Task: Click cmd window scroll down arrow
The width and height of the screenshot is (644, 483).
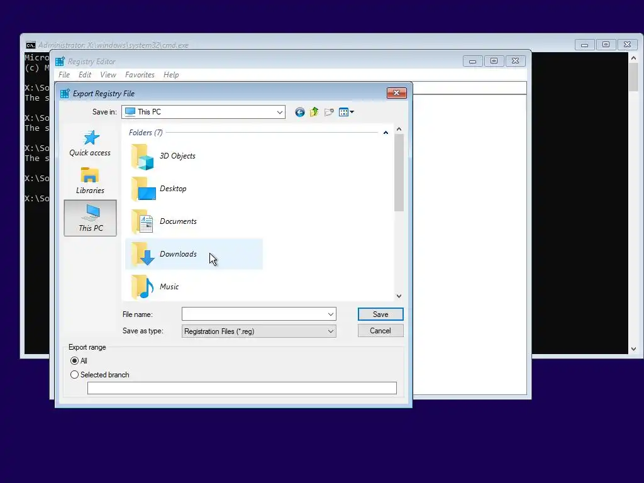Action: click(x=633, y=349)
